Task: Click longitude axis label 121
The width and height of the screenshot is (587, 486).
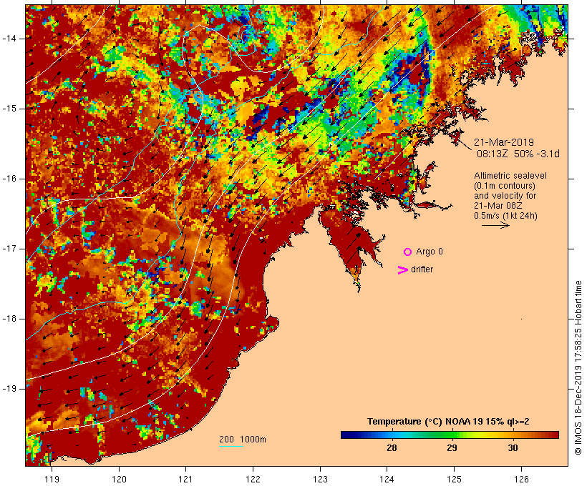Action: pyautogui.click(x=185, y=479)
